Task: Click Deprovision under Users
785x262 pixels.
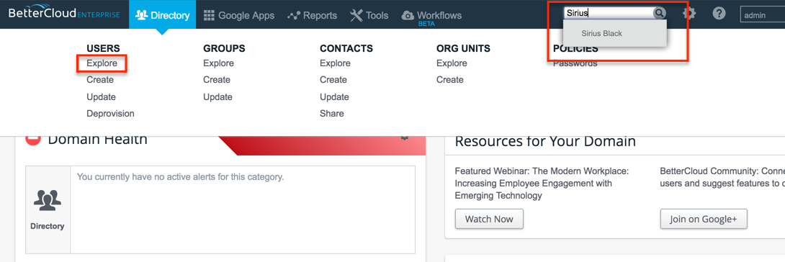Action: [110, 114]
